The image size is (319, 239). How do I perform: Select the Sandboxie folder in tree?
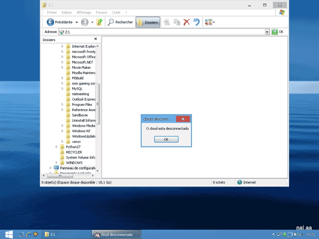[80, 115]
